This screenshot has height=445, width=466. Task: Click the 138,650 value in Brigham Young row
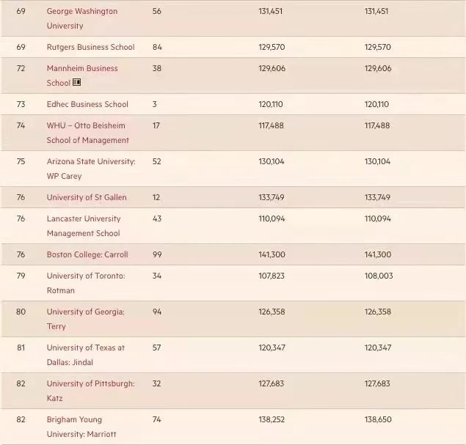coord(377,419)
